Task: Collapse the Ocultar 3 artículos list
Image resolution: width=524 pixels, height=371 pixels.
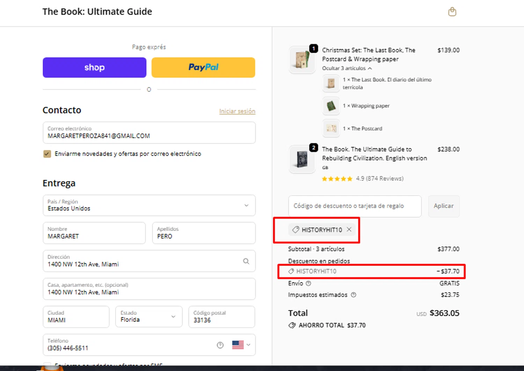Action: pos(347,68)
